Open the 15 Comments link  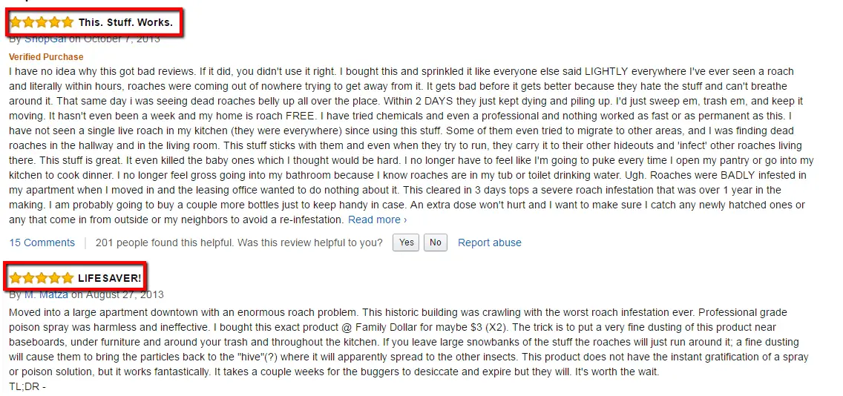click(x=42, y=243)
